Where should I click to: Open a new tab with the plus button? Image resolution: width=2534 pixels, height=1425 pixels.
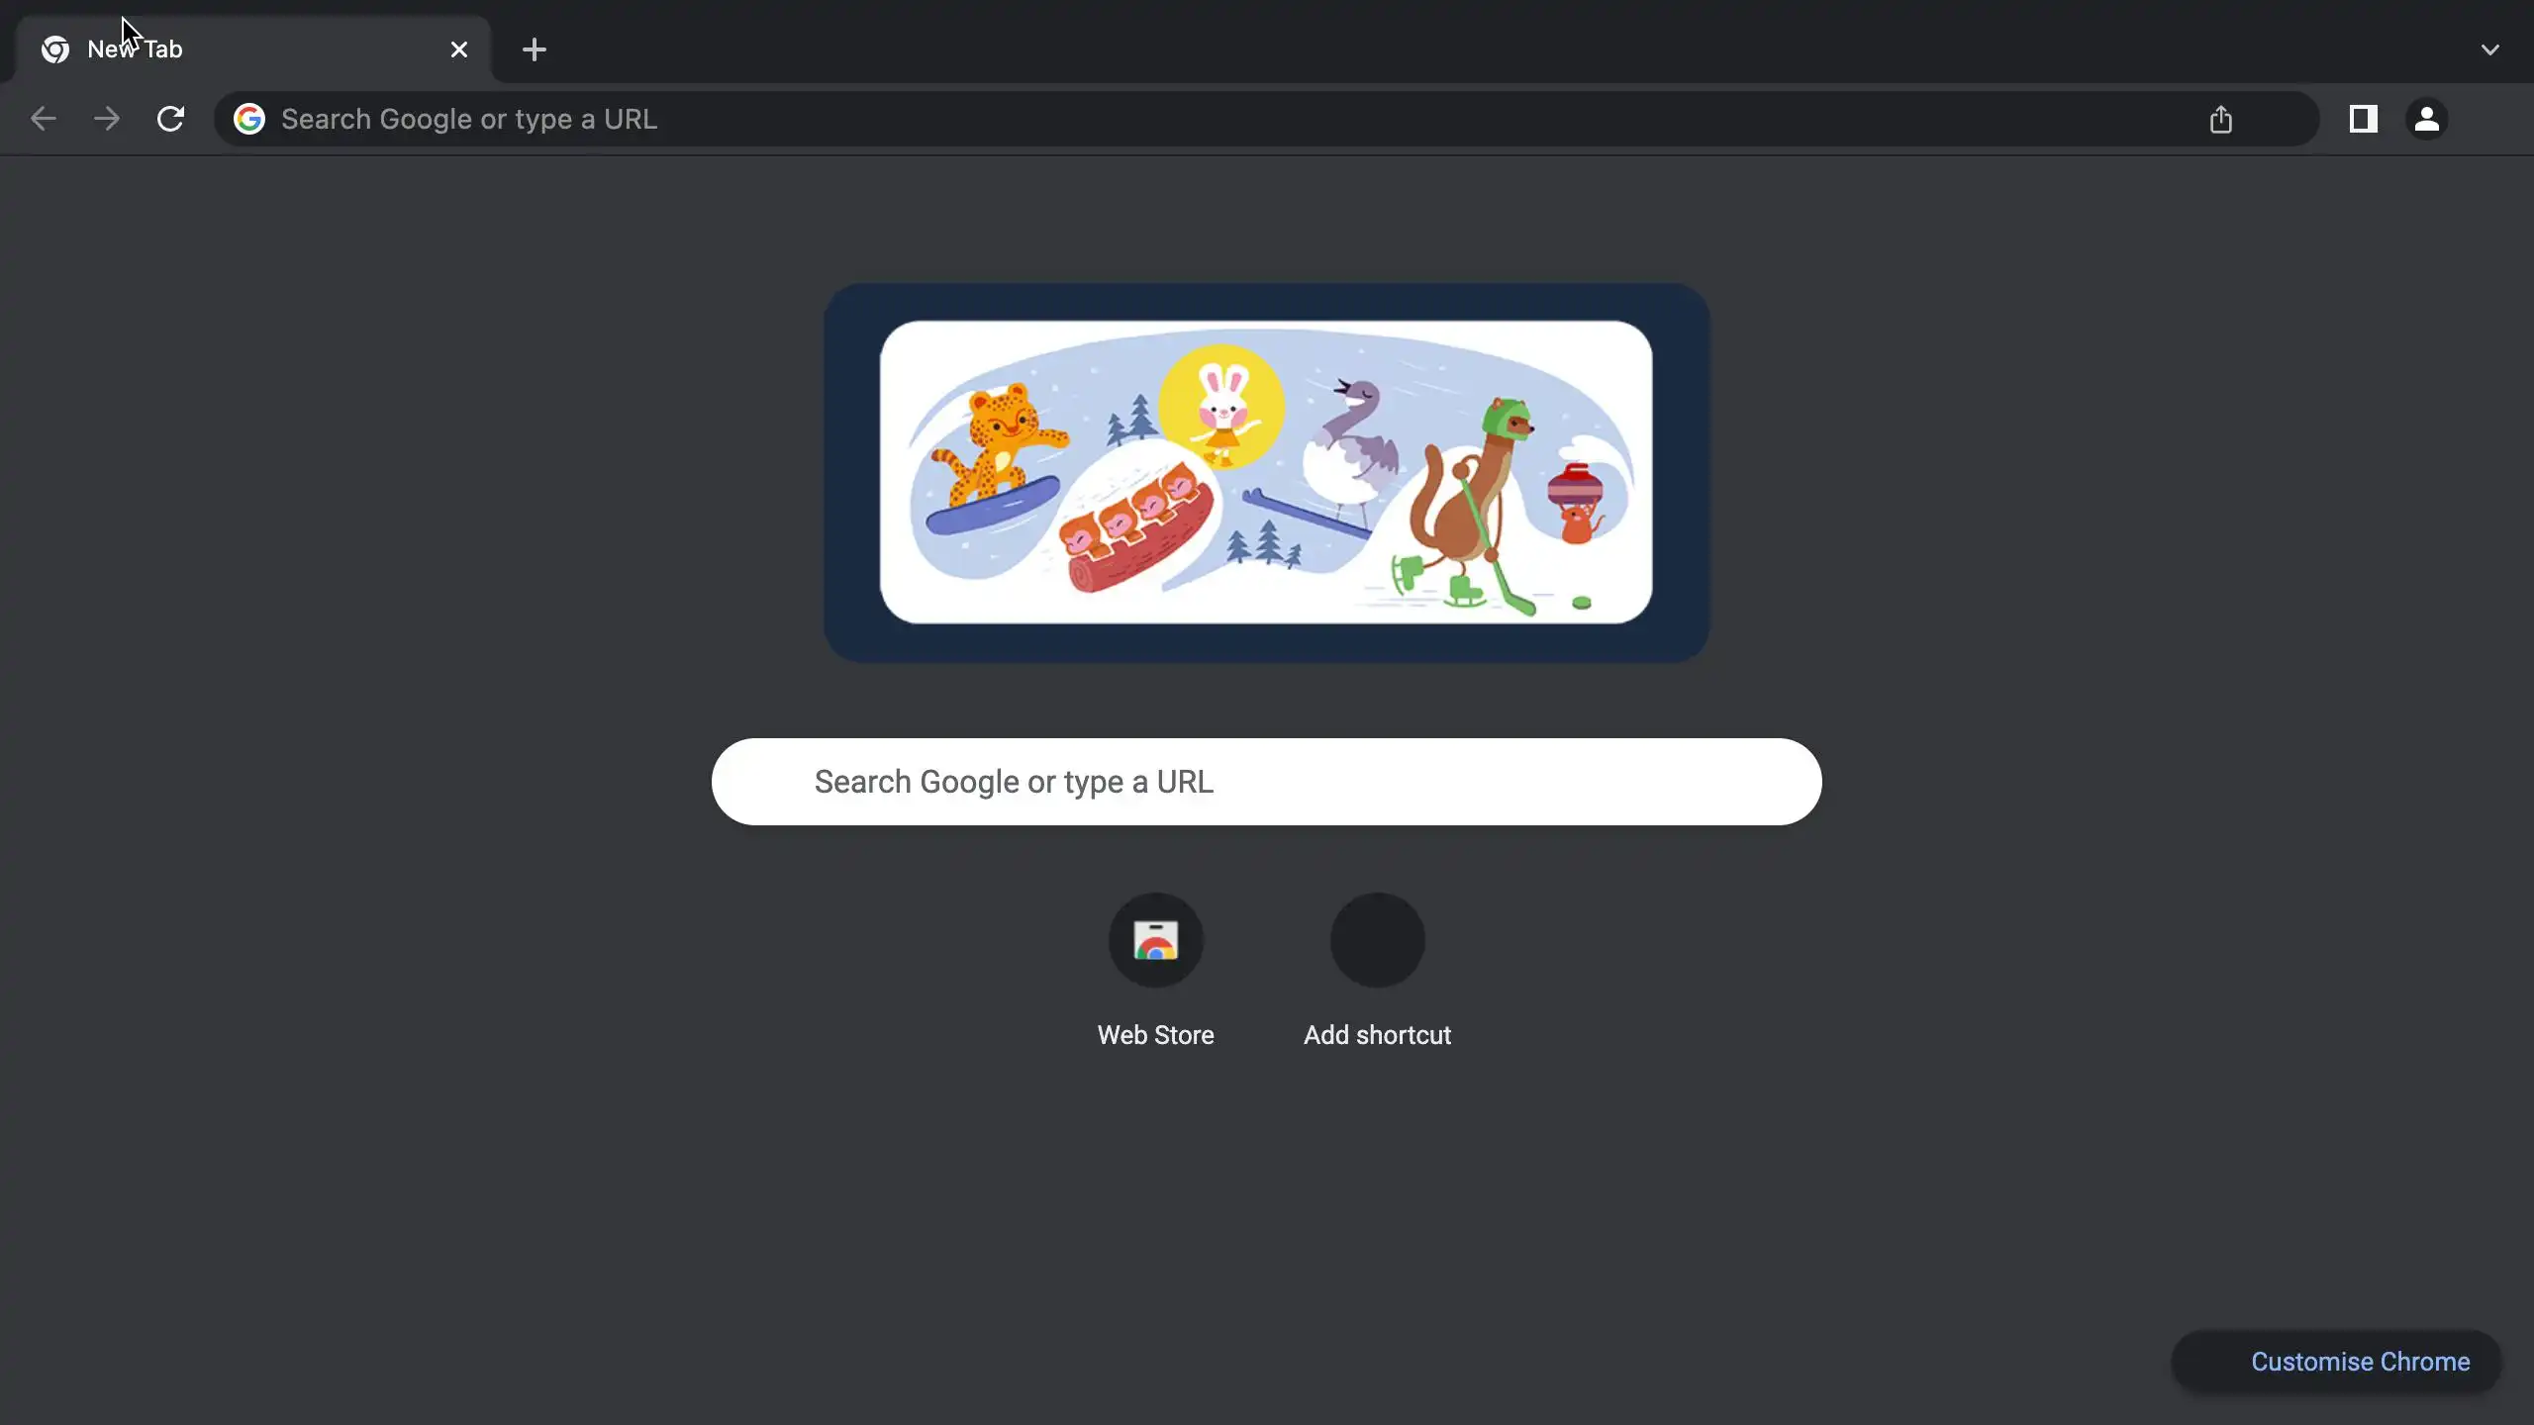click(535, 49)
